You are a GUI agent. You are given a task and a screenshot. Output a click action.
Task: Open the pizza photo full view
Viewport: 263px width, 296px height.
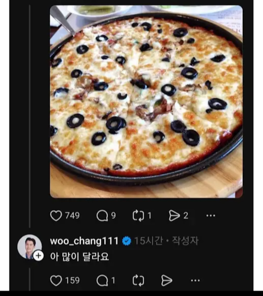coord(146,102)
